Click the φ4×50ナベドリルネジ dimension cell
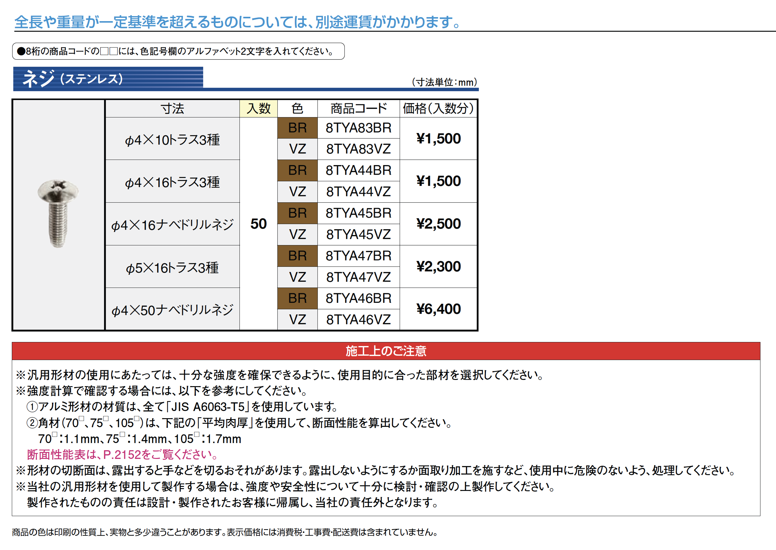This screenshot has width=776, height=550. click(172, 310)
